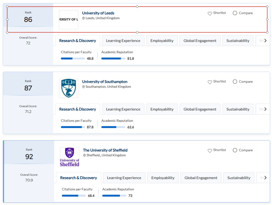Image resolution: width=272 pixels, height=205 pixels.
Task: Switch to Sustainability tab for Sheffield
Action: tap(239, 178)
